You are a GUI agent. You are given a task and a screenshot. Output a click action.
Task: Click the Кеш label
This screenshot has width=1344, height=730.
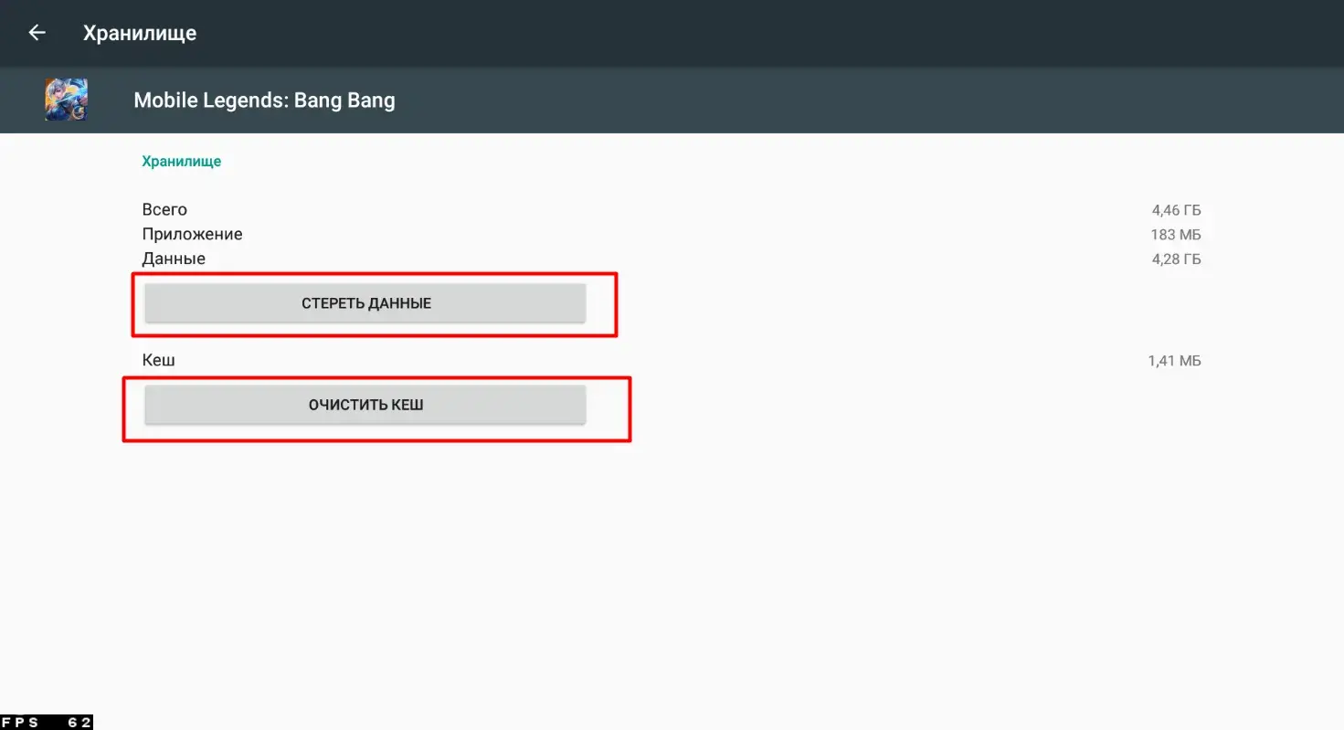pyautogui.click(x=159, y=361)
